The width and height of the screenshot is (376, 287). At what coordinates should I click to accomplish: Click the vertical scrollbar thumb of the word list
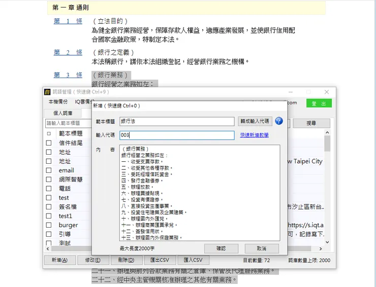327,143
